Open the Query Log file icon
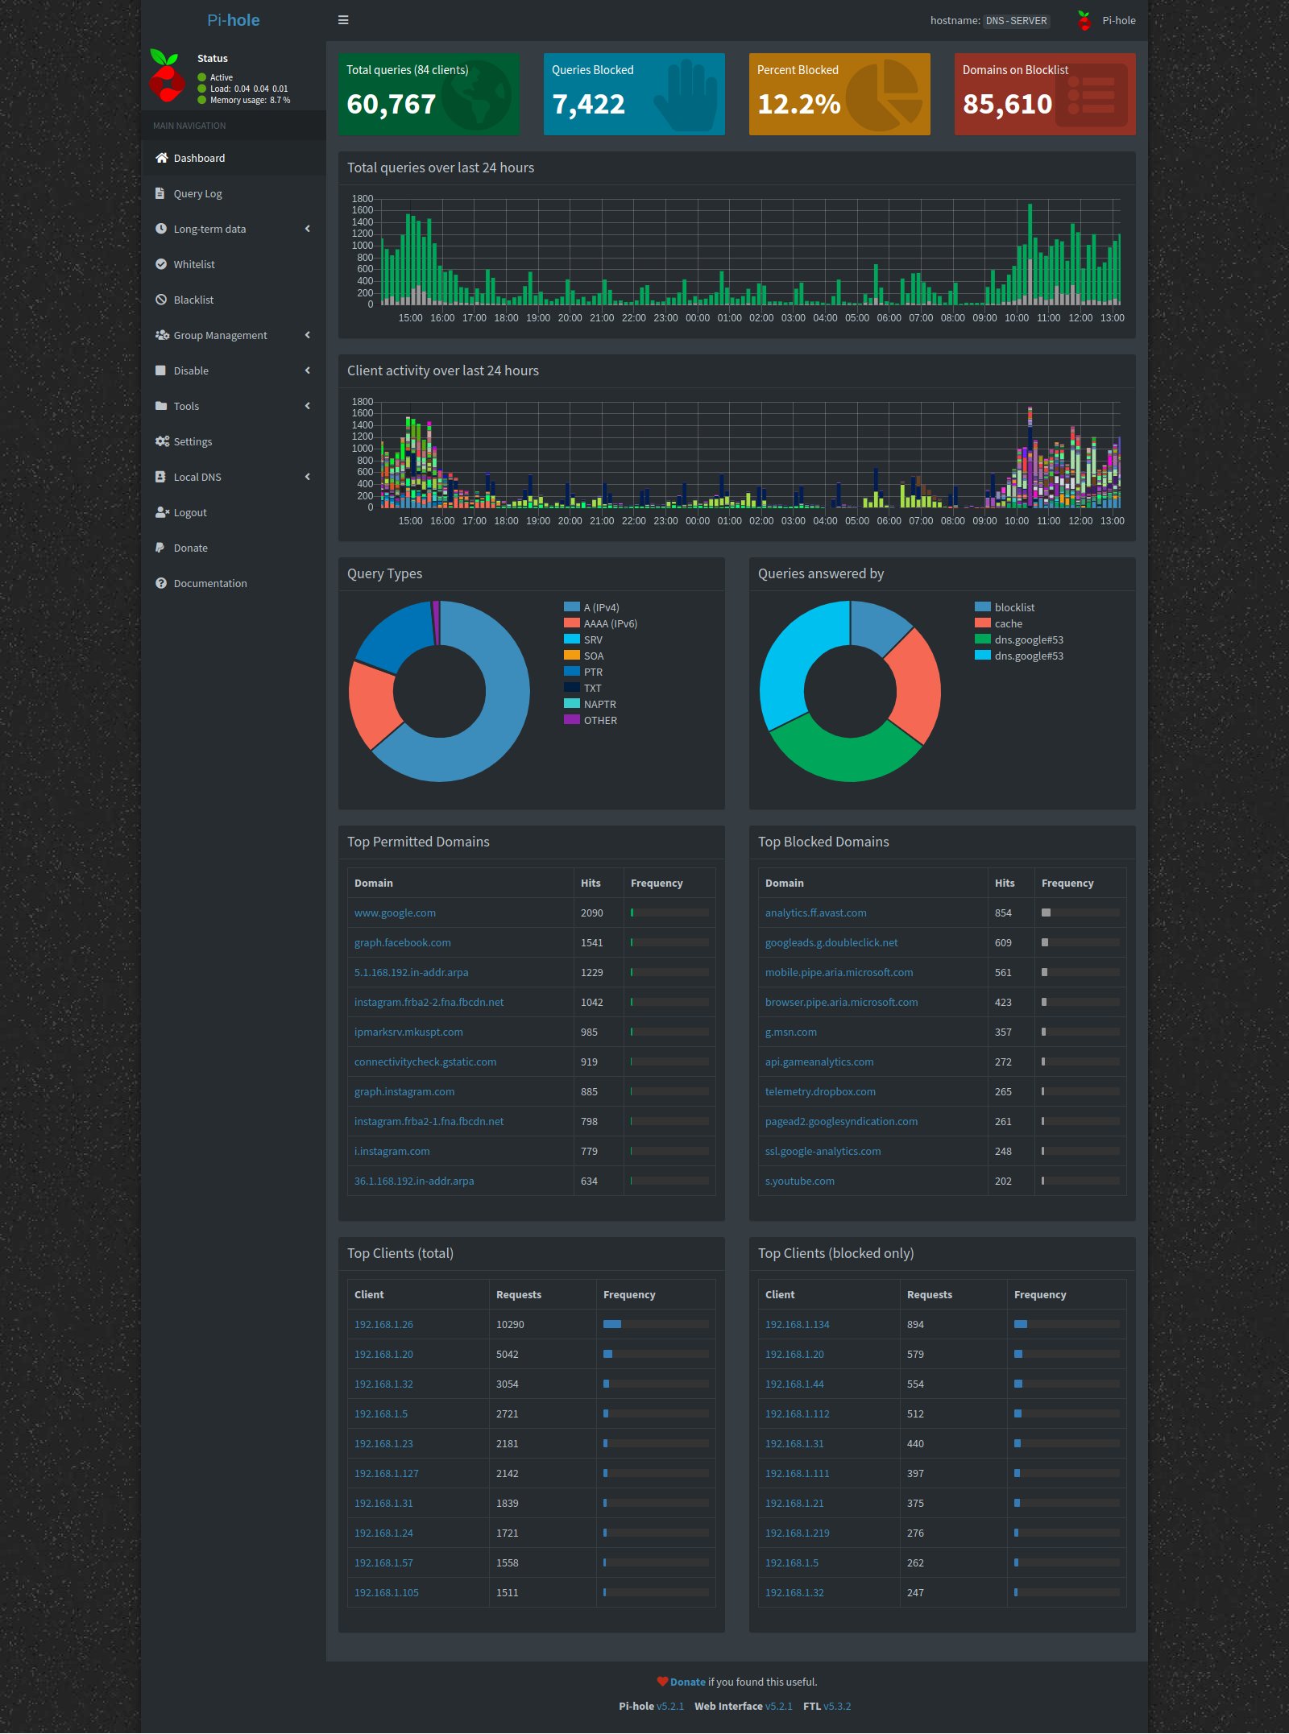Viewport: 1289px width, 1734px height. point(161,193)
